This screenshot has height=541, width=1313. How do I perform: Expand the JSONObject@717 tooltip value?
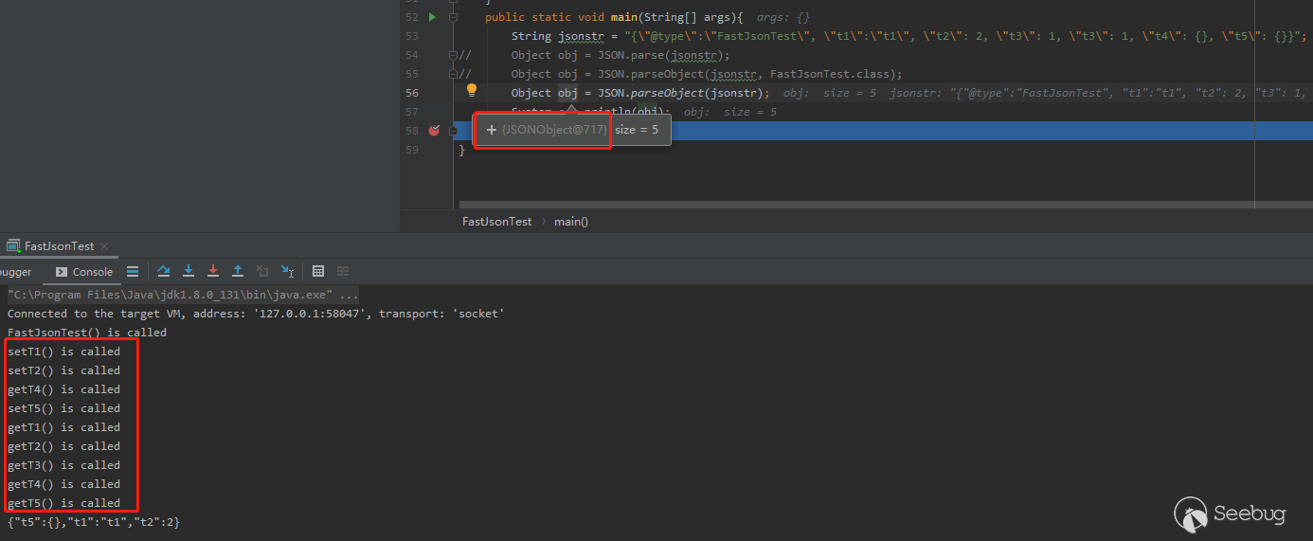click(x=492, y=130)
